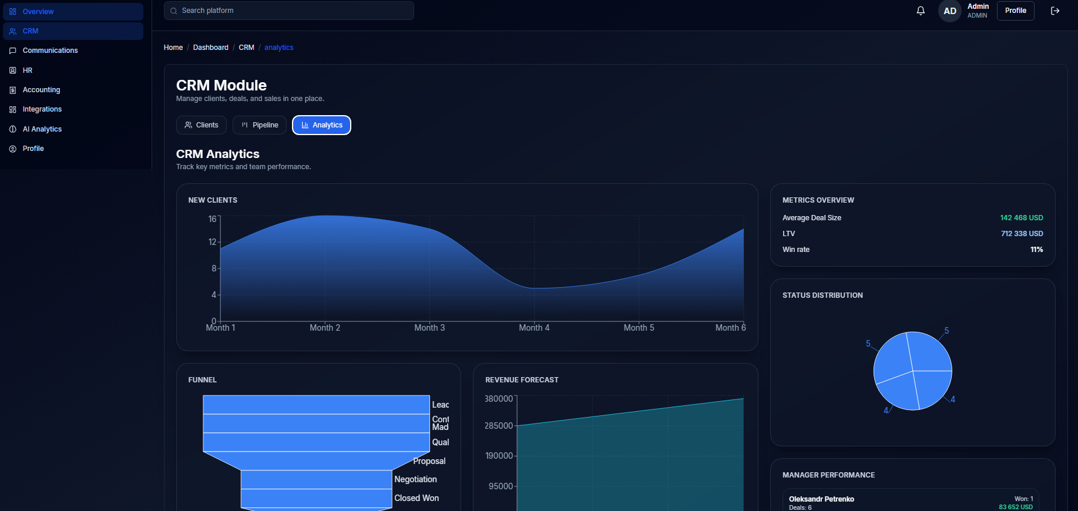Go to Communications section
The height and width of the screenshot is (511, 1078).
coord(73,51)
